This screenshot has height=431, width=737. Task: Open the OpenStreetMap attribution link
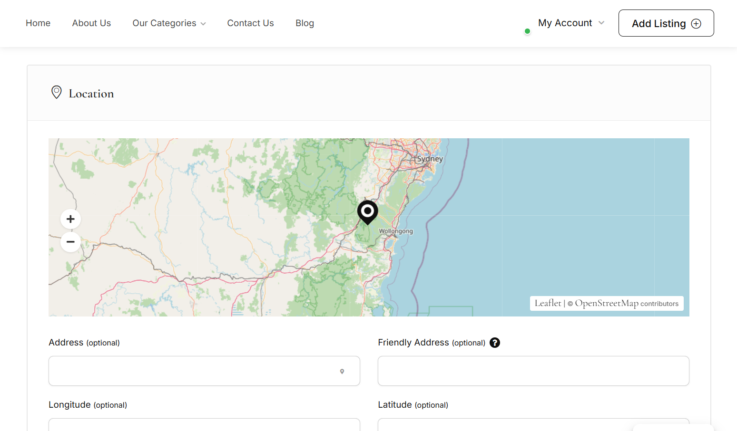[606, 303]
